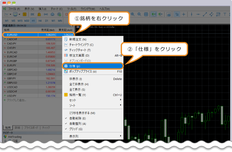Open the ヘルプ(H) menu
Image resolution: width=232 pixels, height=152 pixels.
[104, 9]
